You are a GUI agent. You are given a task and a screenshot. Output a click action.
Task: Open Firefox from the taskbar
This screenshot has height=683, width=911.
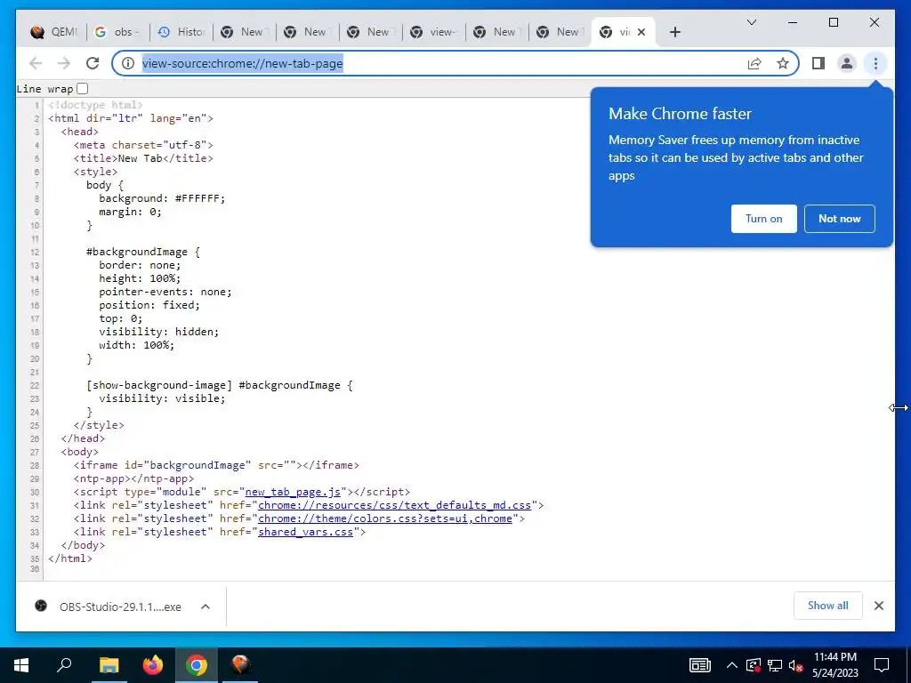(153, 665)
